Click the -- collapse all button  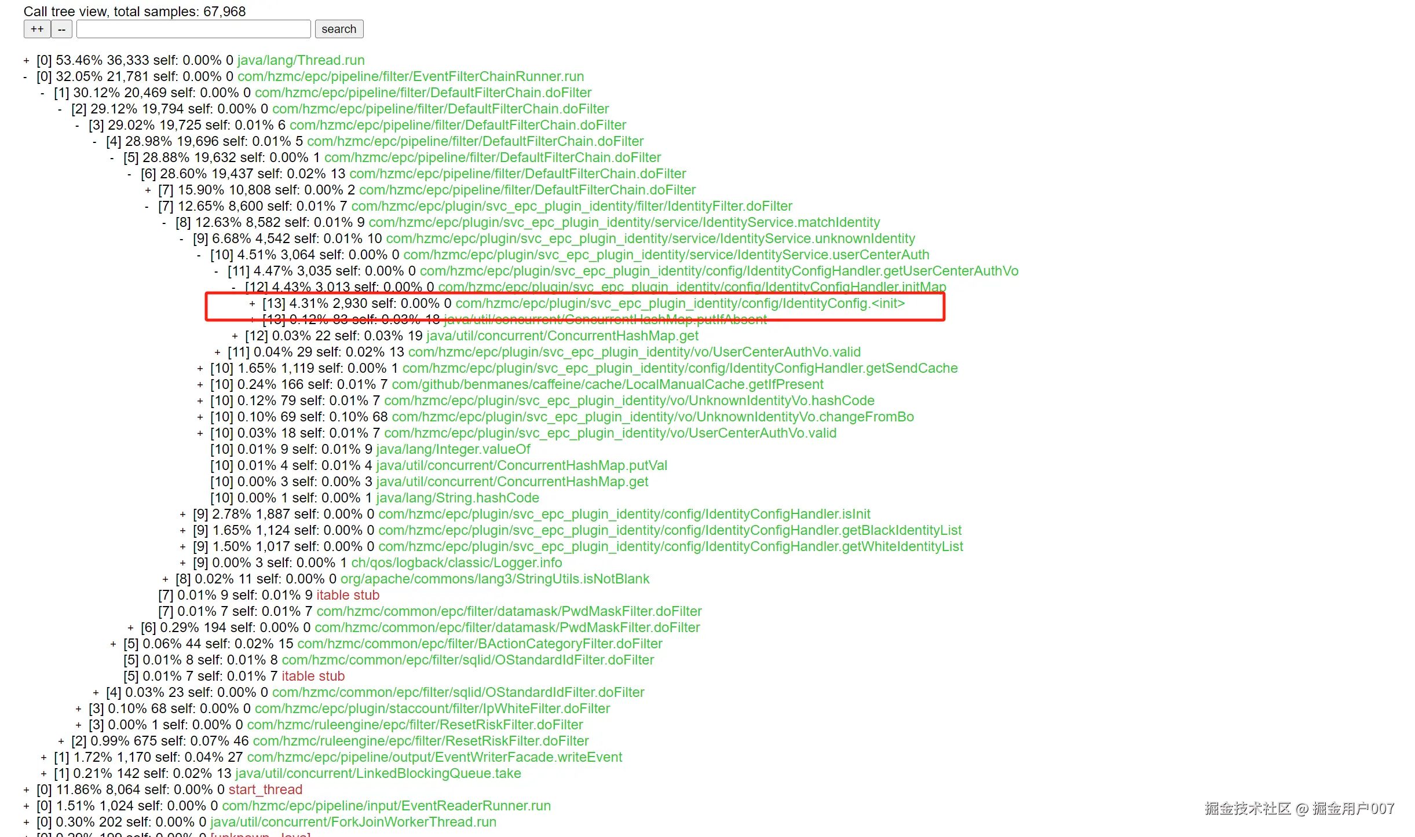coord(61,29)
